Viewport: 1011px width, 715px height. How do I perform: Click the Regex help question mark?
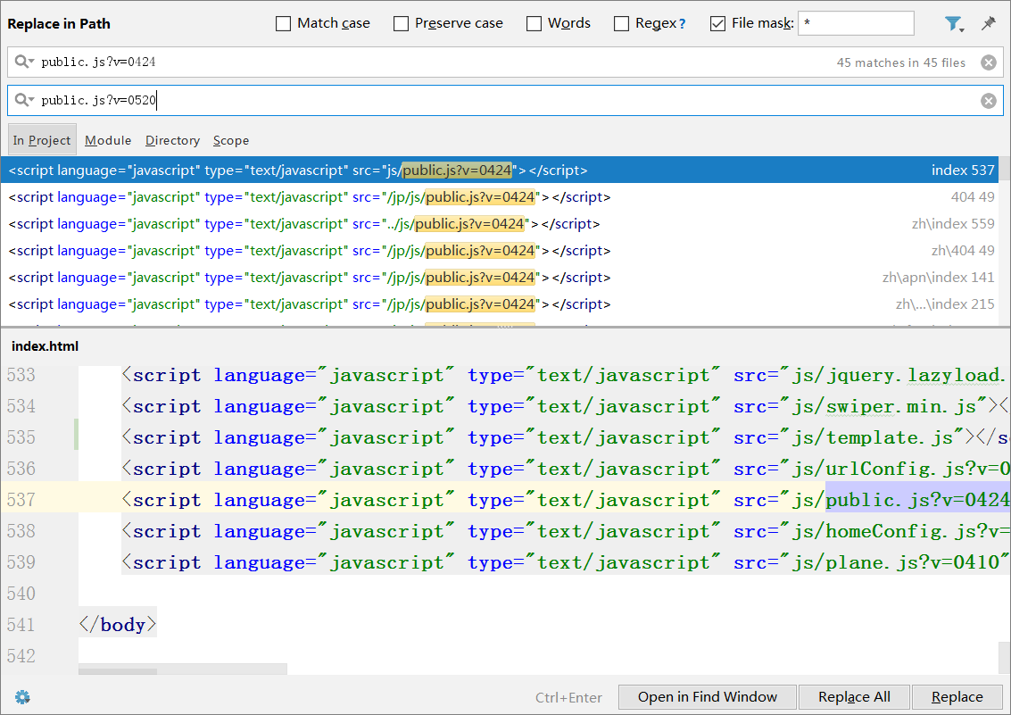683,24
